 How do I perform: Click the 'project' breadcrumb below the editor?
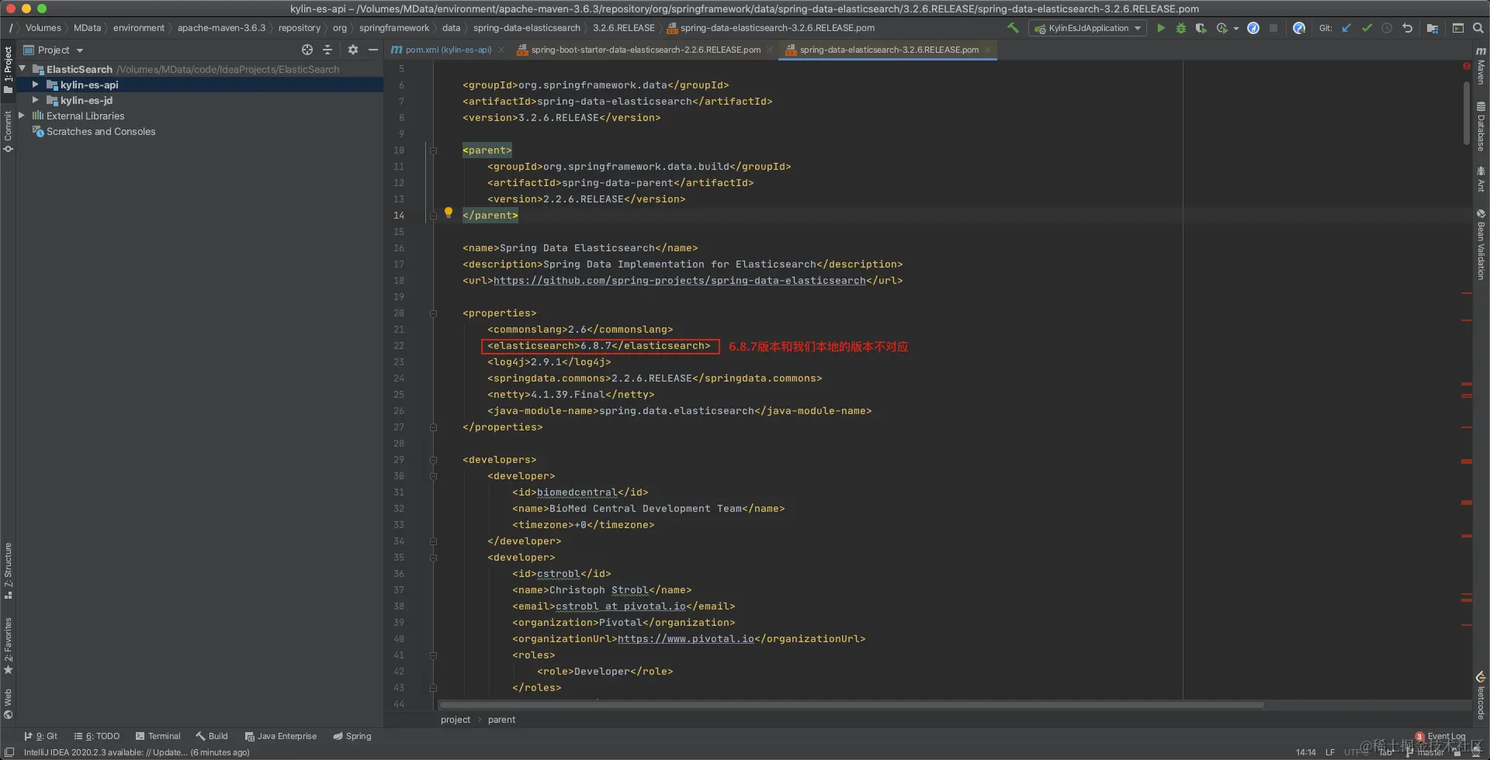click(x=456, y=720)
